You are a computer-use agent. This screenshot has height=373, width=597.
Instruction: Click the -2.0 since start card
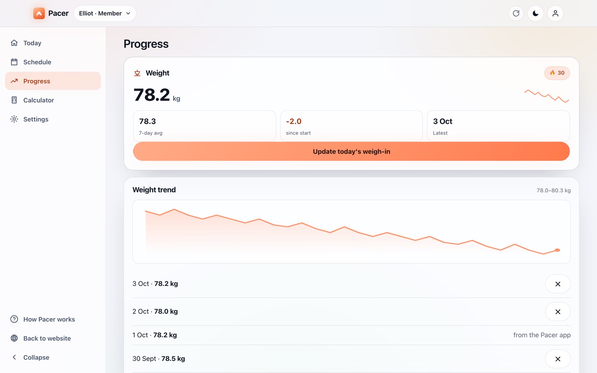point(351,126)
